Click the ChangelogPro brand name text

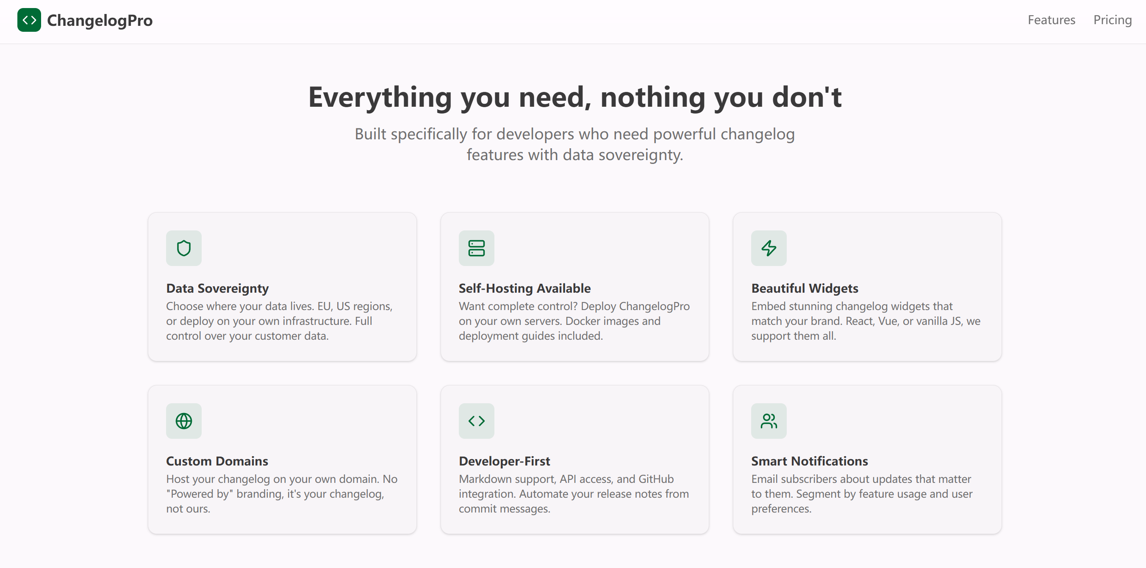[100, 20]
